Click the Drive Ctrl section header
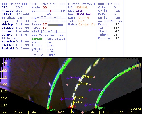The height and width of the screenshot is (114, 142). 48,4
